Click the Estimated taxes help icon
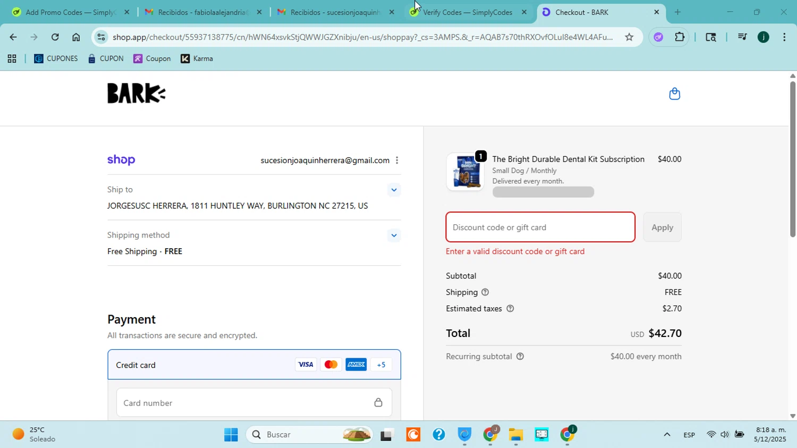The image size is (797, 448). pos(510,309)
